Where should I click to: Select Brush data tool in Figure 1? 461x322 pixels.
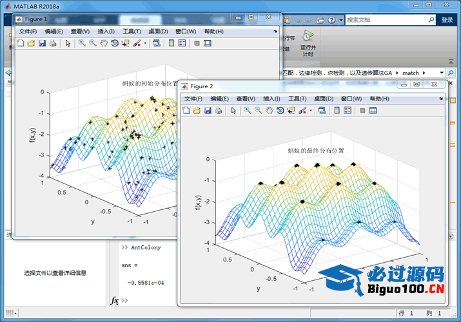coord(137,43)
